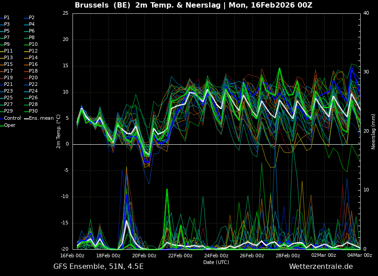Click the chart title 'Brussels (BE) 2m Temp. & Neerslag'
Image resolution: width=378 pixels, height=276 pixels.
pos(148,5)
